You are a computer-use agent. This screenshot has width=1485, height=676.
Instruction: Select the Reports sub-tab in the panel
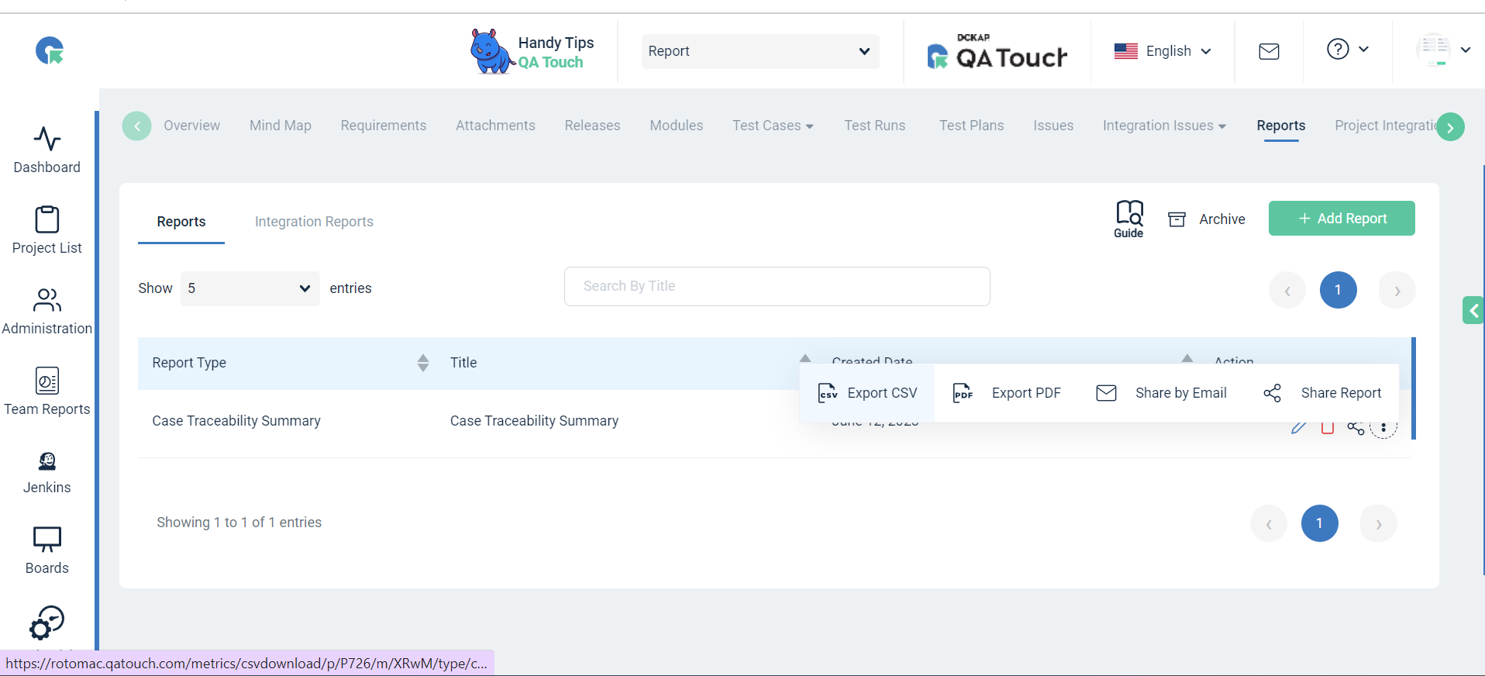181,222
